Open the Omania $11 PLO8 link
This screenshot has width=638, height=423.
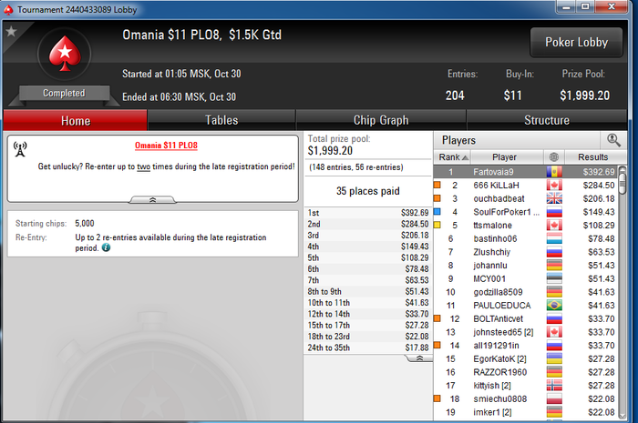click(x=166, y=146)
